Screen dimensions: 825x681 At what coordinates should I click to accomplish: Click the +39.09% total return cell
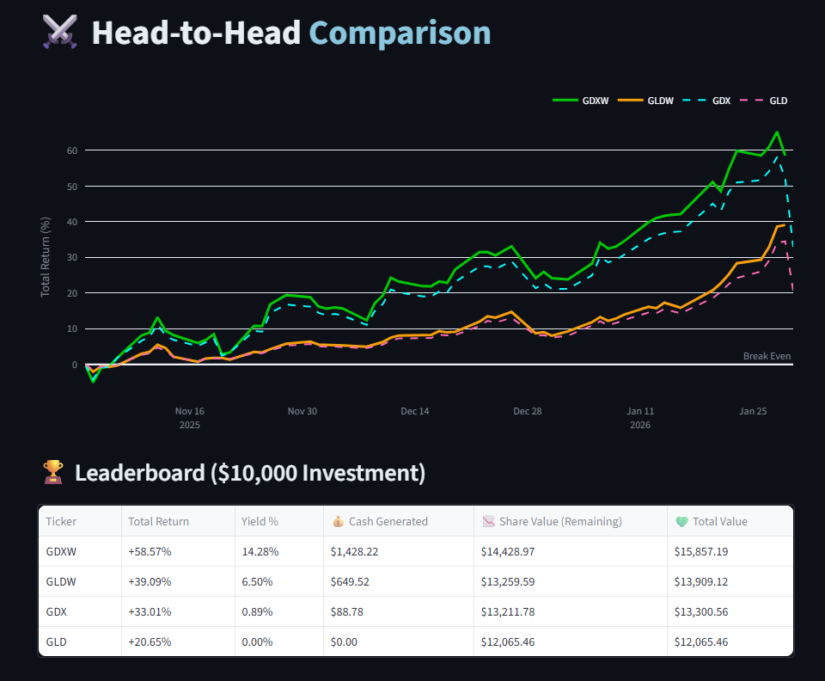click(x=178, y=581)
